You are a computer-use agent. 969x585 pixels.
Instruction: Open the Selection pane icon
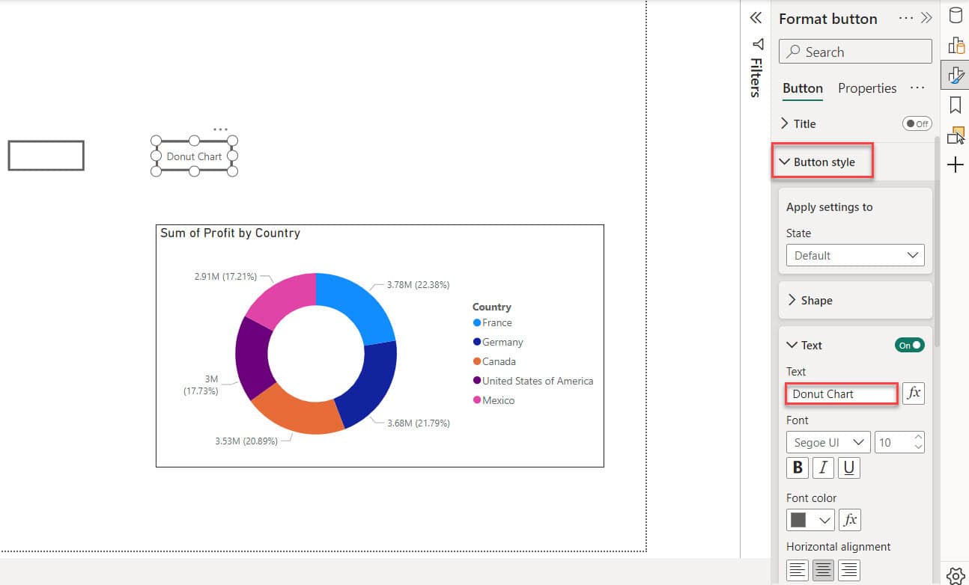pyautogui.click(x=956, y=135)
